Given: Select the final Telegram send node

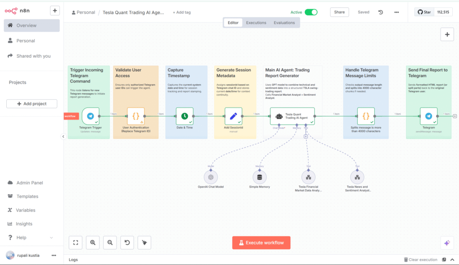Looking at the screenshot, I should click(429, 116).
